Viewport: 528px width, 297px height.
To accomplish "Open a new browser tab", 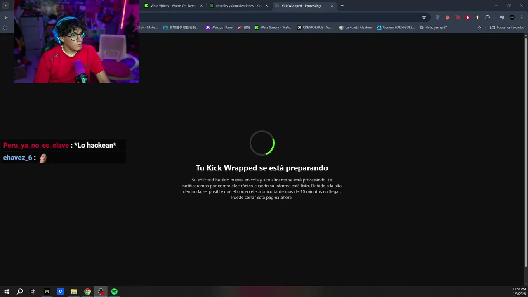I will 342,6.
